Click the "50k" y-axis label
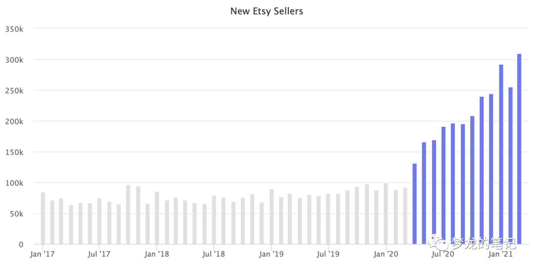The height and width of the screenshot is (267, 534). point(16,214)
